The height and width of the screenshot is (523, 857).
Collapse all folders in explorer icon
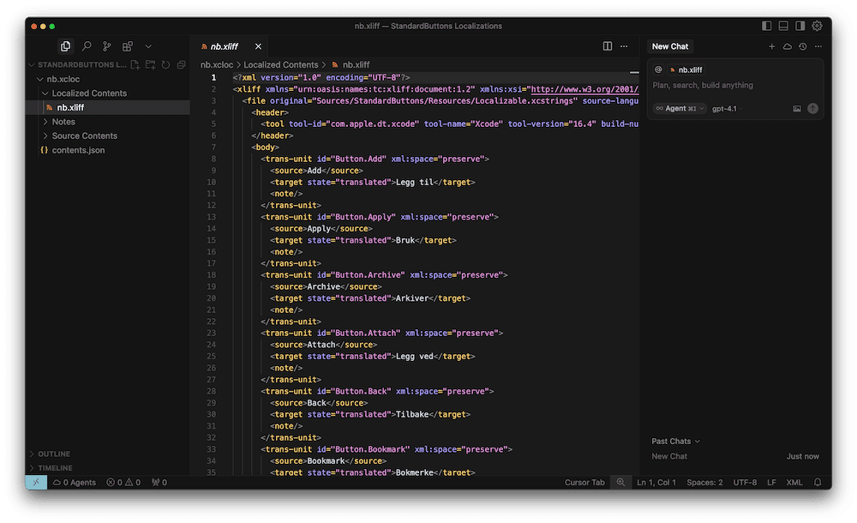click(x=181, y=64)
